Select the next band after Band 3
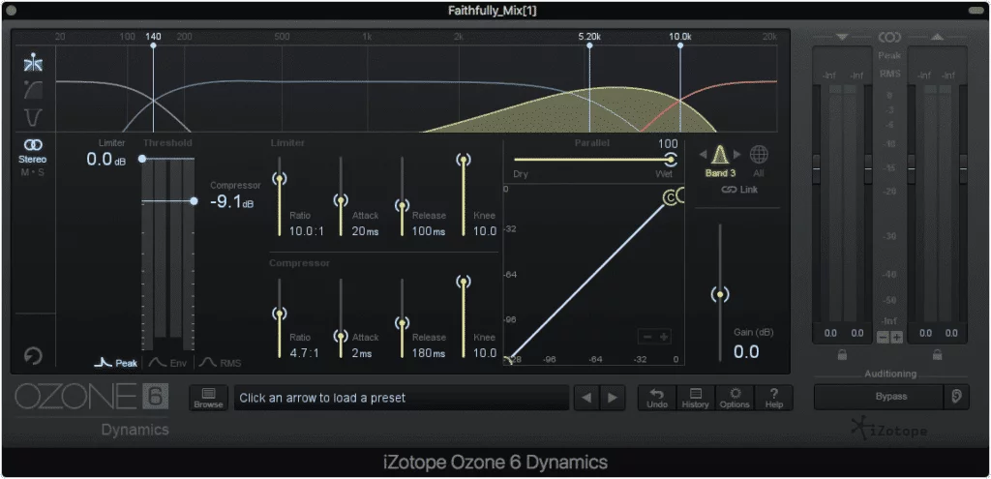This screenshot has width=991, height=479. [737, 155]
